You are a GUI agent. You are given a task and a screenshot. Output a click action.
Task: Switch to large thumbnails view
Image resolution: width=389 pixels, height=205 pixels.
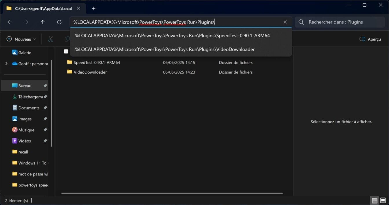click(383, 200)
